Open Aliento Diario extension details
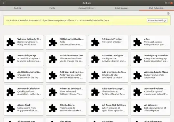The image size is (174, 122). tap(66, 108)
